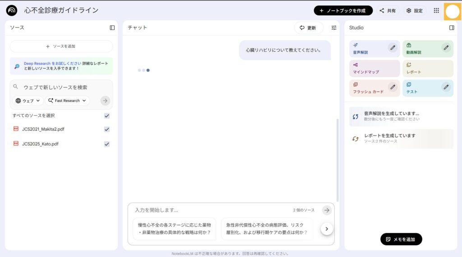The width and height of the screenshot is (462, 257).
Task: Click the chat panel vertical scrollbar
Action: point(337,158)
